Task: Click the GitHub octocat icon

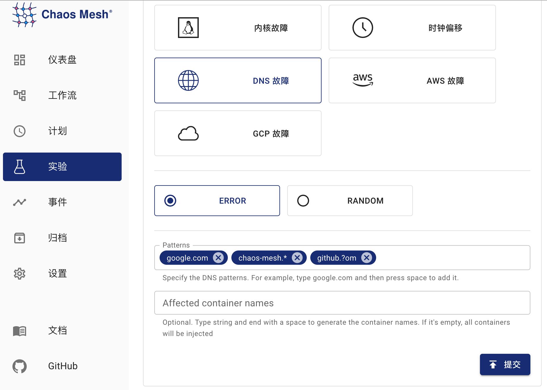Action: click(20, 366)
